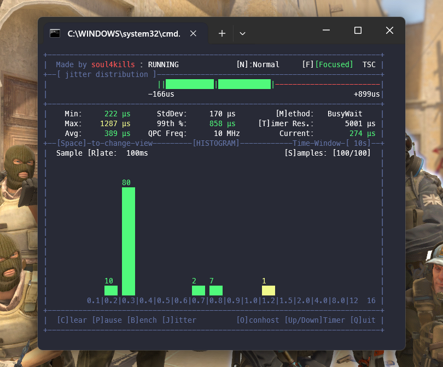Image resolution: width=443 pixels, height=367 pixels.
Task: Click the Avg value 389 µs
Action: (x=117, y=133)
